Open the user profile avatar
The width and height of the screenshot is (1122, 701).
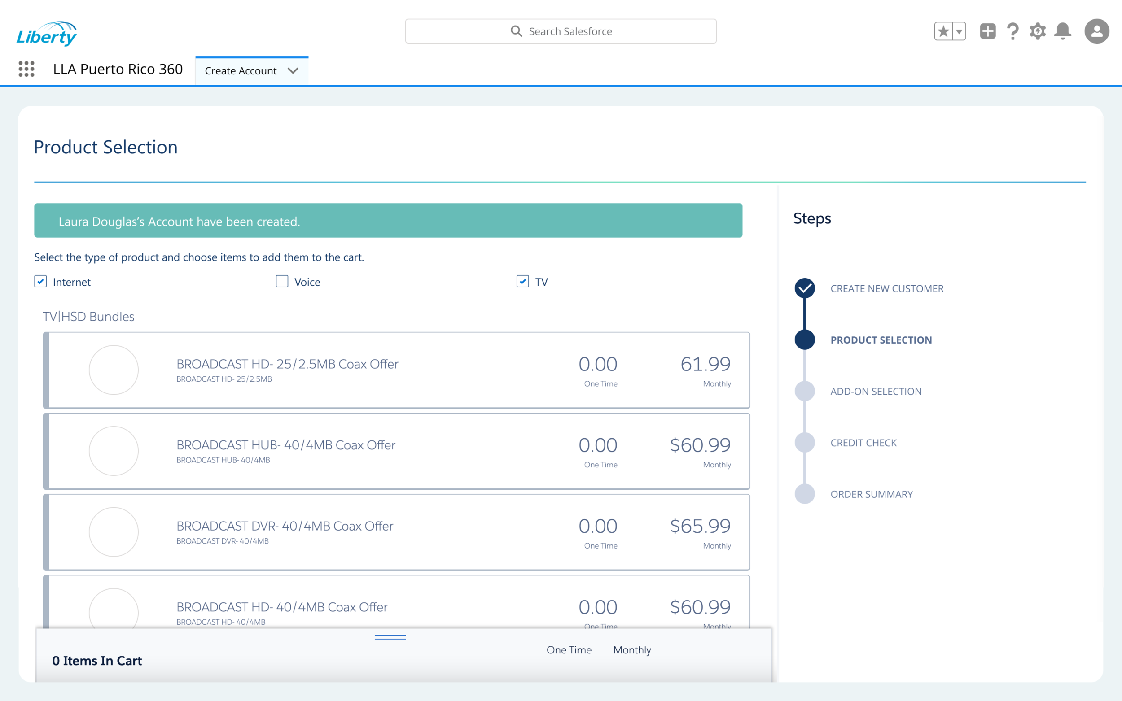[1096, 31]
